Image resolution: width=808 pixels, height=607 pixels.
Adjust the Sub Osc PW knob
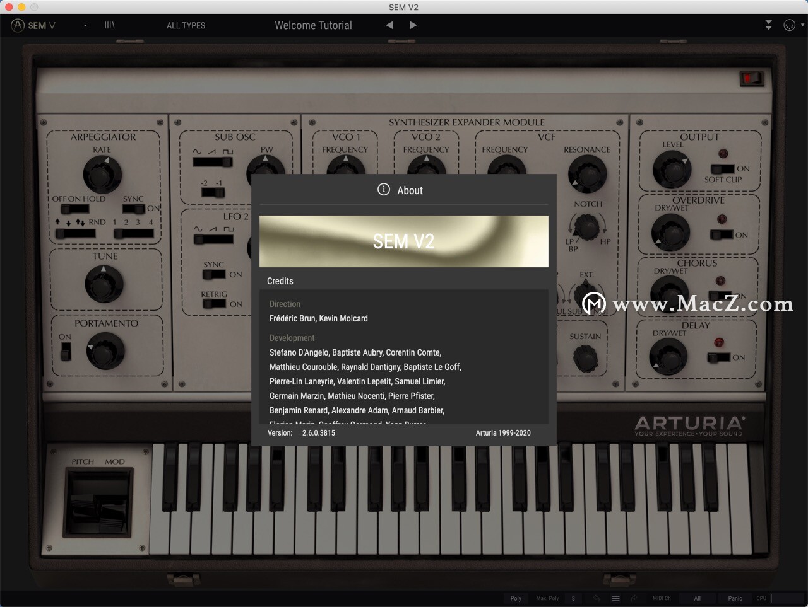tap(265, 165)
